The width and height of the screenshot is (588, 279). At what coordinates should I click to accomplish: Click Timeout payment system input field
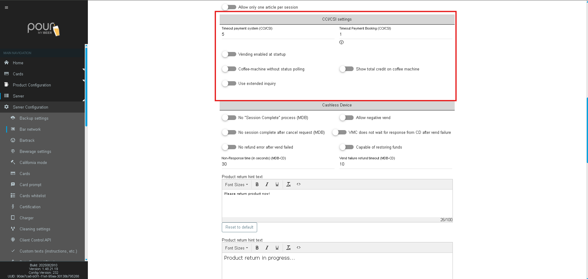point(278,34)
